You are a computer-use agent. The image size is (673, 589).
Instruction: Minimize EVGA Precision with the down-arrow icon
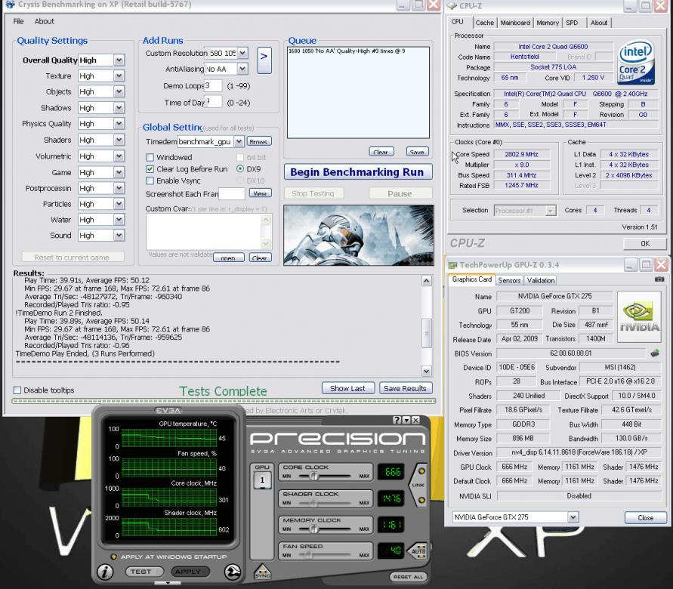coord(406,420)
